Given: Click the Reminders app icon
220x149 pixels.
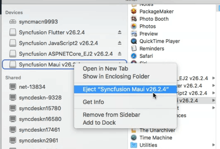Looking at the screenshot, I should coord(134,48).
